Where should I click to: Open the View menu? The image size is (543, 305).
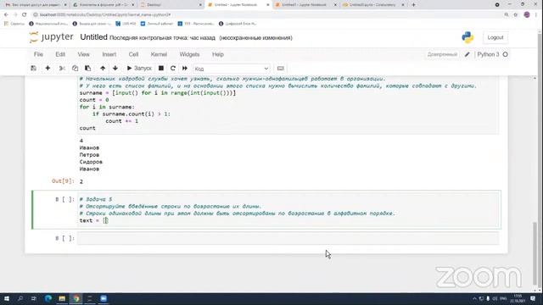click(83, 54)
